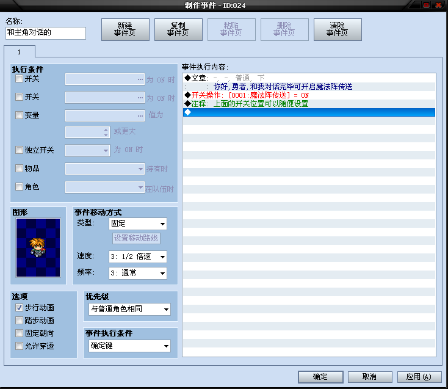Enable the 固定朝向 option

pos(19,333)
